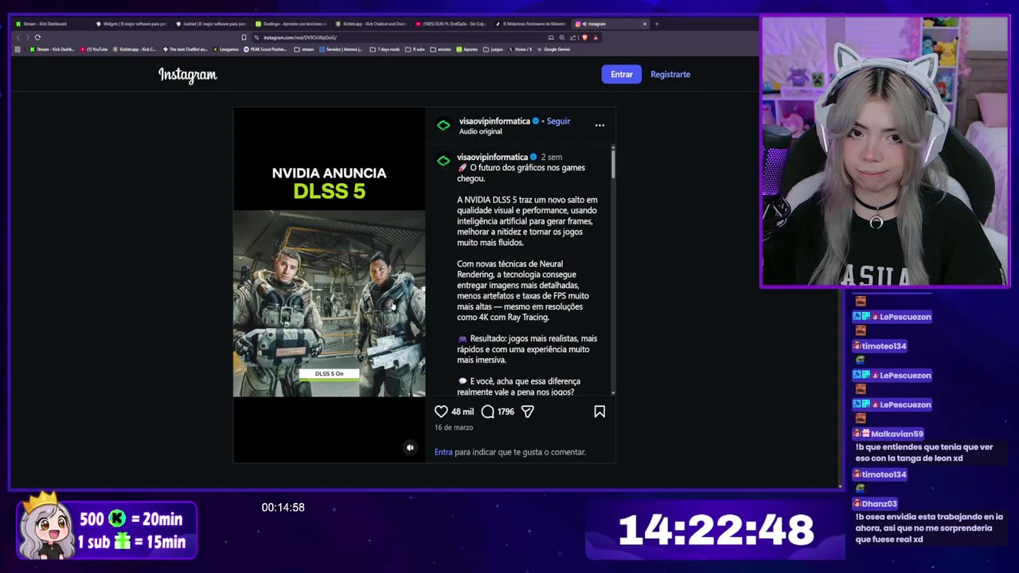
Task: Click the page vertical scrollbar
Action: point(840,271)
